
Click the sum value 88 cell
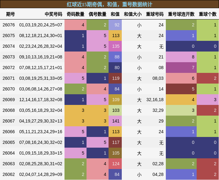click(115, 57)
